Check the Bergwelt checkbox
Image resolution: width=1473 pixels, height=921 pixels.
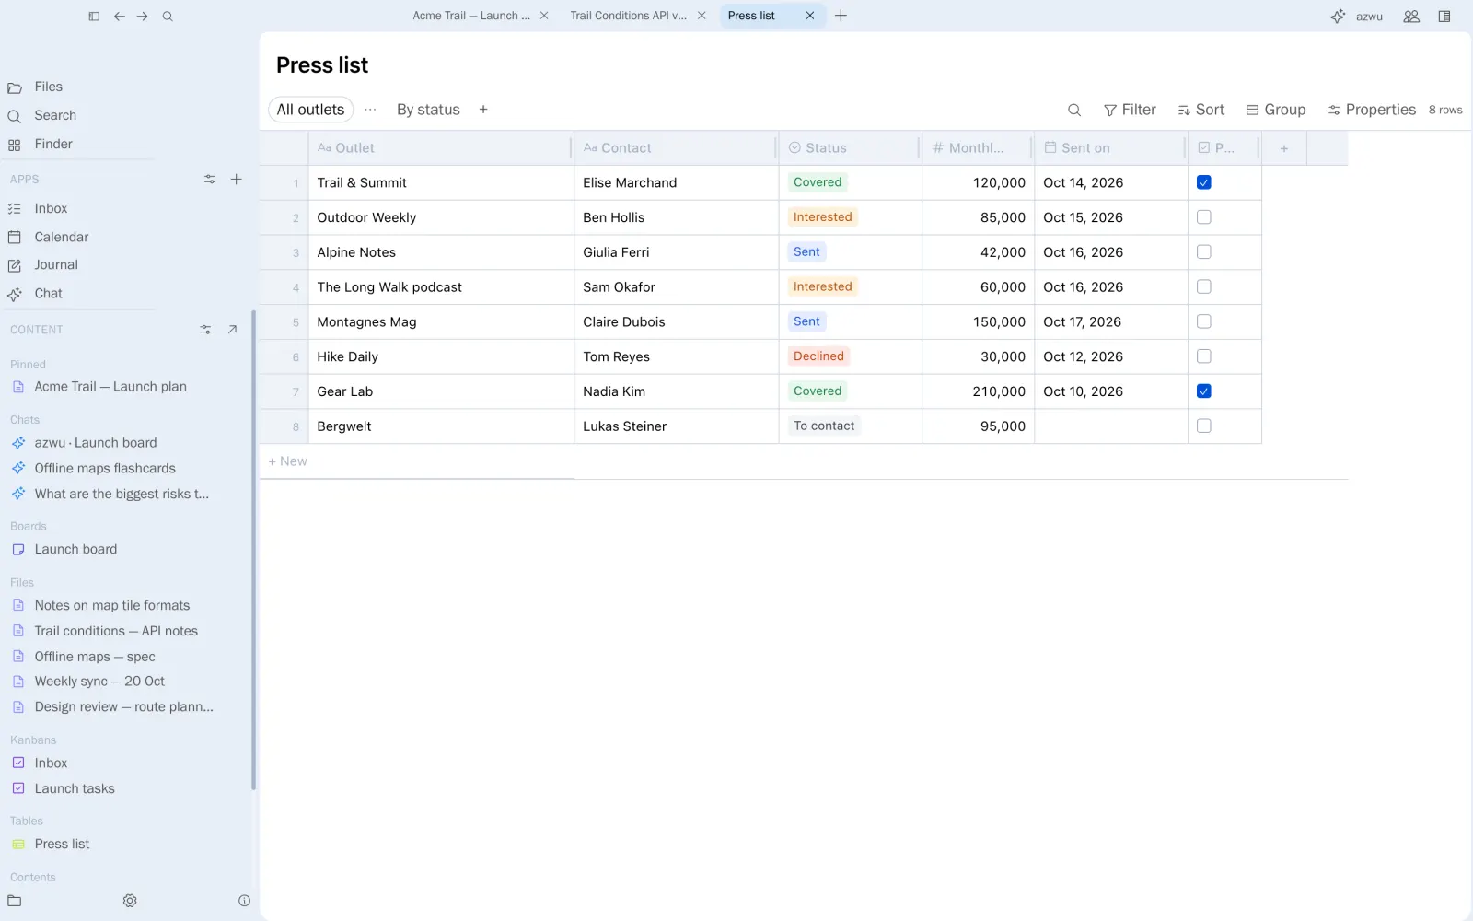[1203, 426]
